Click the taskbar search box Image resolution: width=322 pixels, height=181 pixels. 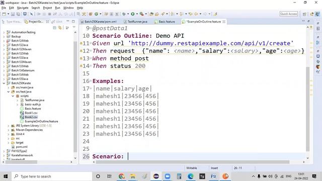(x=52, y=176)
